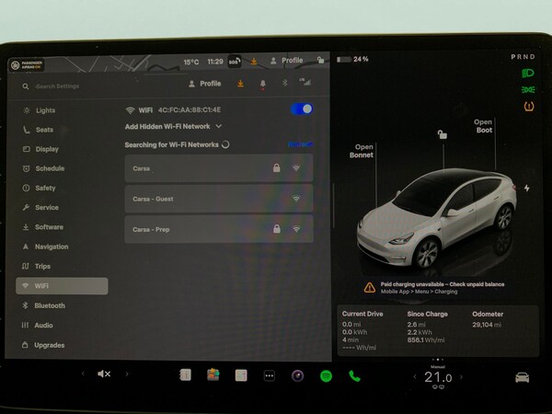The image size is (552, 414).
Task: Open the Toybox app in dock
Action: [x=213, y=375]
